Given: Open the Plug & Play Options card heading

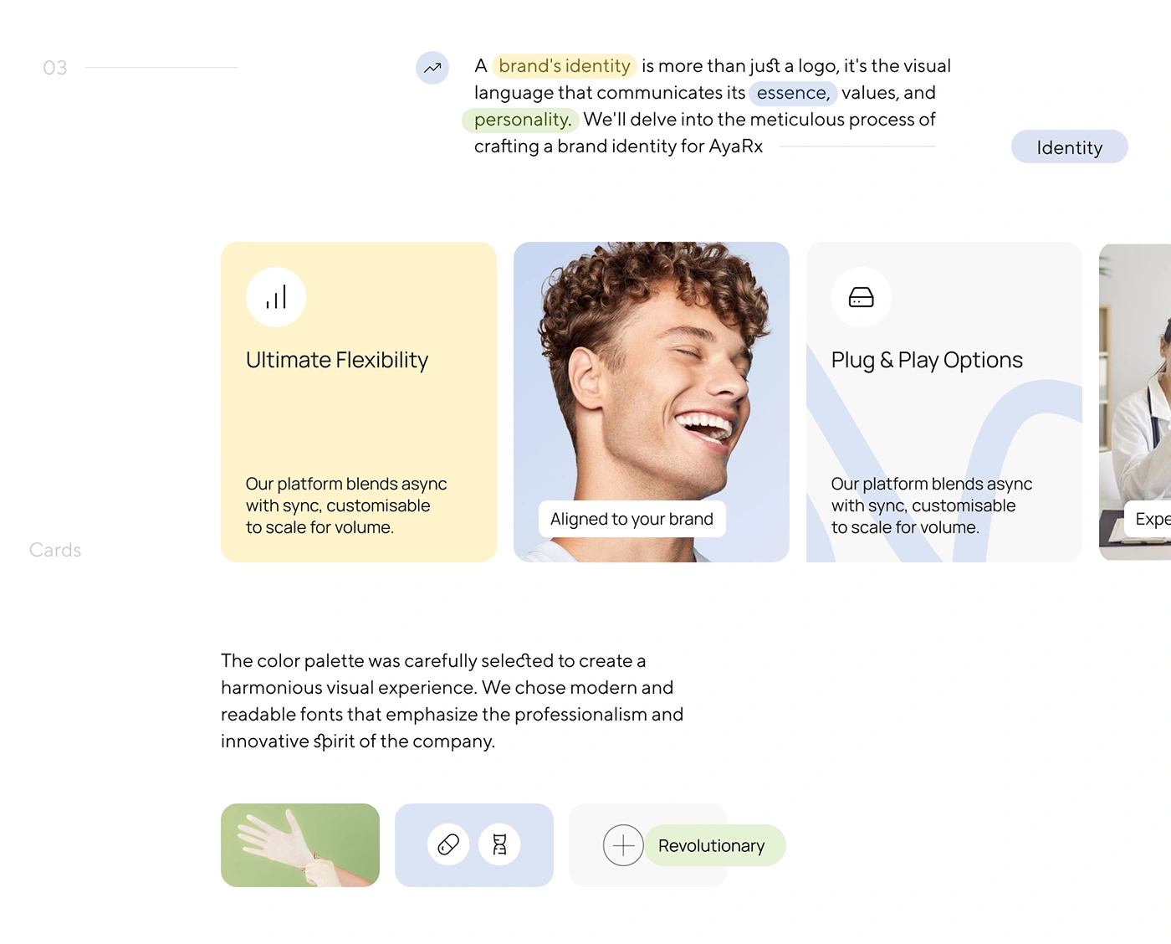Looking at the screenshot, I should pos(927,360).
